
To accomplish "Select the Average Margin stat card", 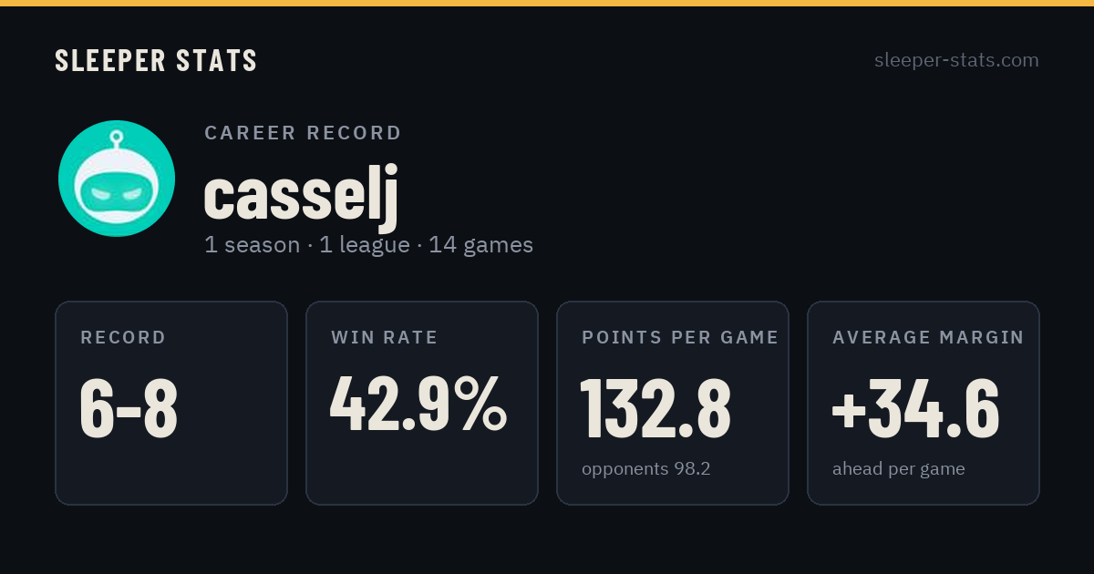I will pos(924,403).
